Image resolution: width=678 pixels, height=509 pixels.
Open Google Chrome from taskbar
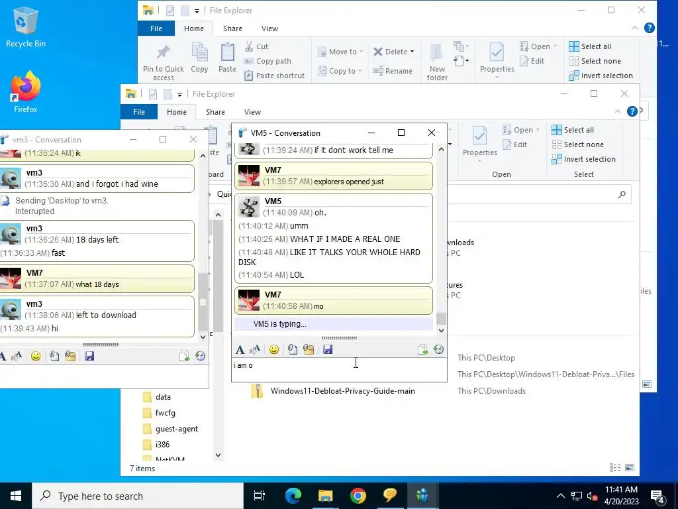click(x=358, y=495)
